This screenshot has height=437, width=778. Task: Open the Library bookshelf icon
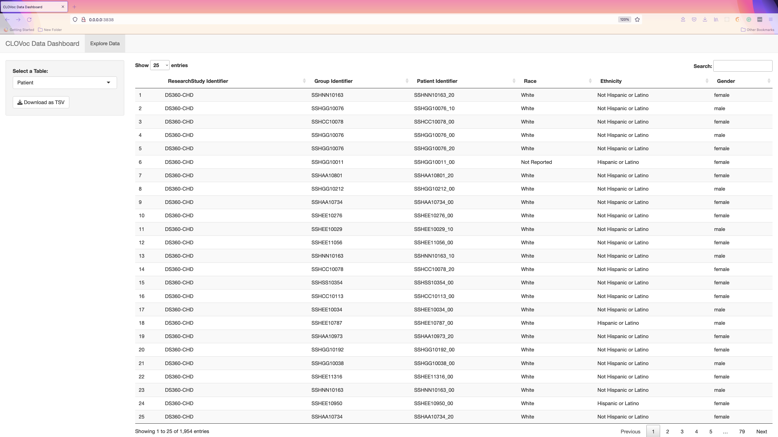pos(716,19)
